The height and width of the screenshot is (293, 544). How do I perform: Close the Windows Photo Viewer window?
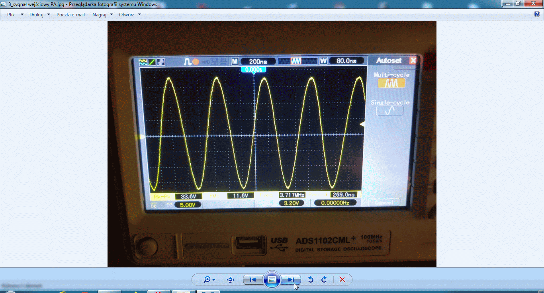point(534,4)
